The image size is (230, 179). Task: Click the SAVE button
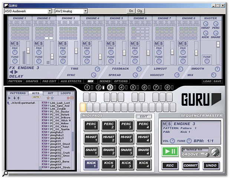tap(217, 81)
